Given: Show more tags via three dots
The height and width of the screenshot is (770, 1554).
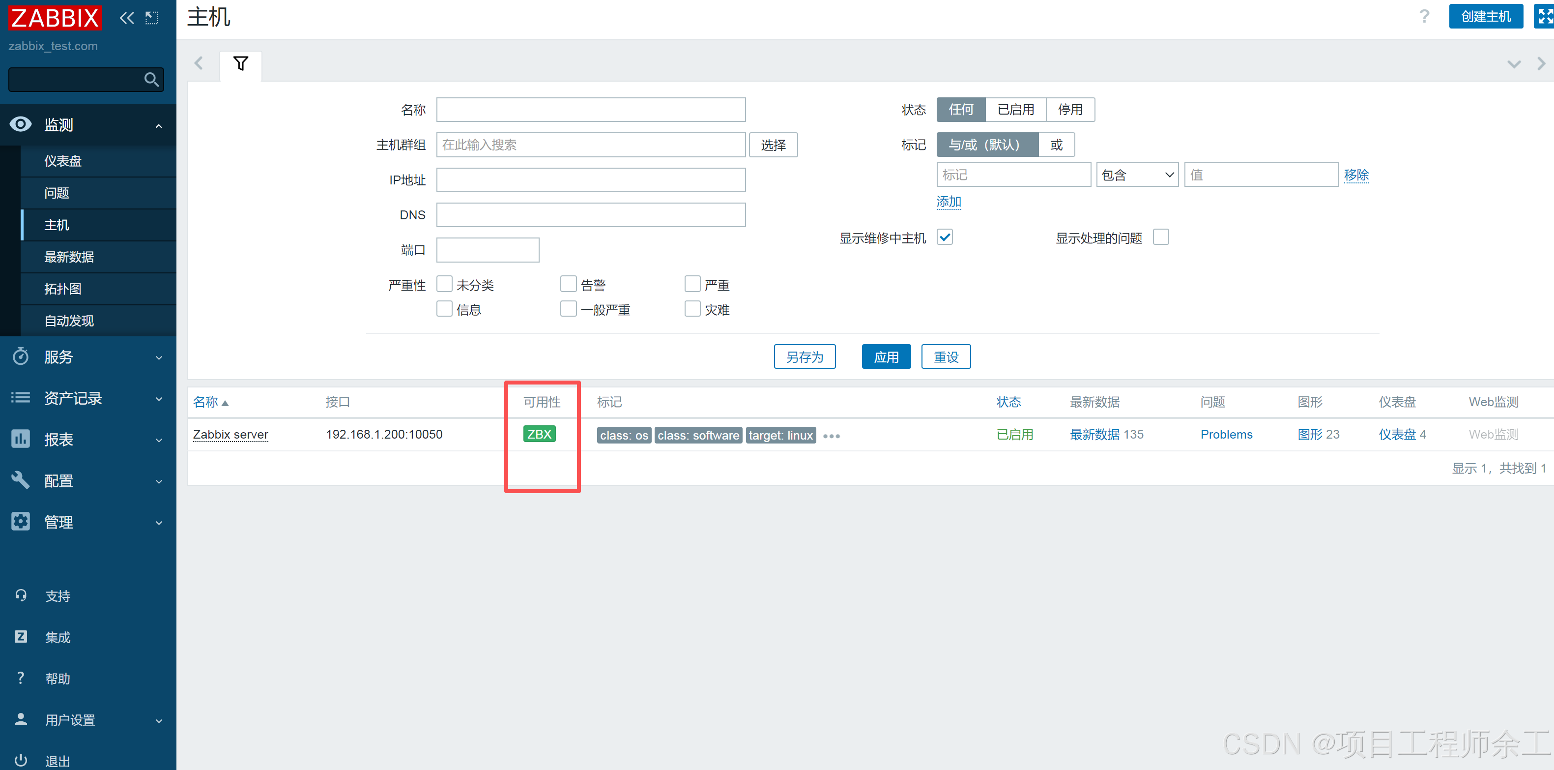Looking at the screenshot, I should coord(831,436).
